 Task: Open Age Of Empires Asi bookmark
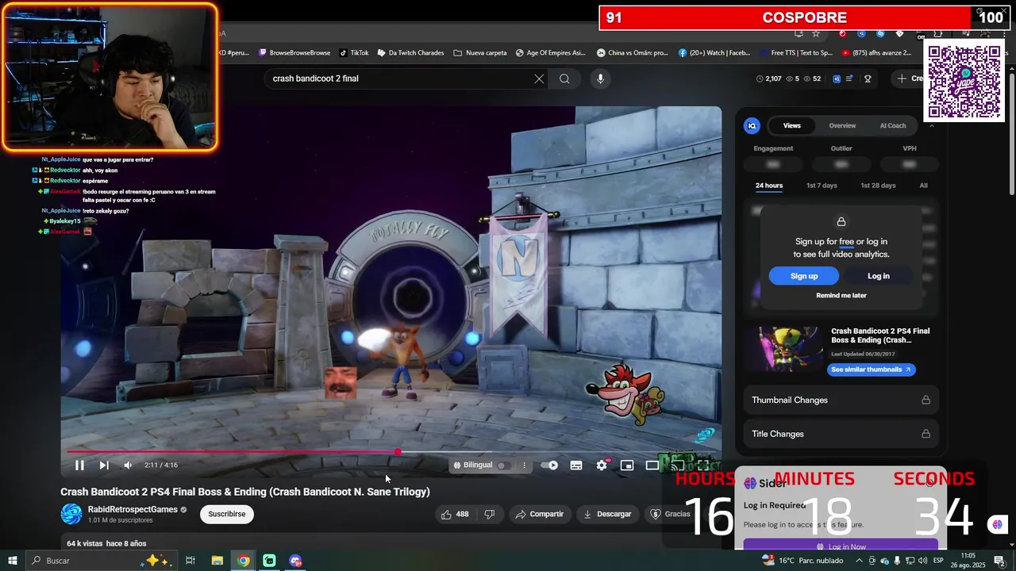(550, 53)
